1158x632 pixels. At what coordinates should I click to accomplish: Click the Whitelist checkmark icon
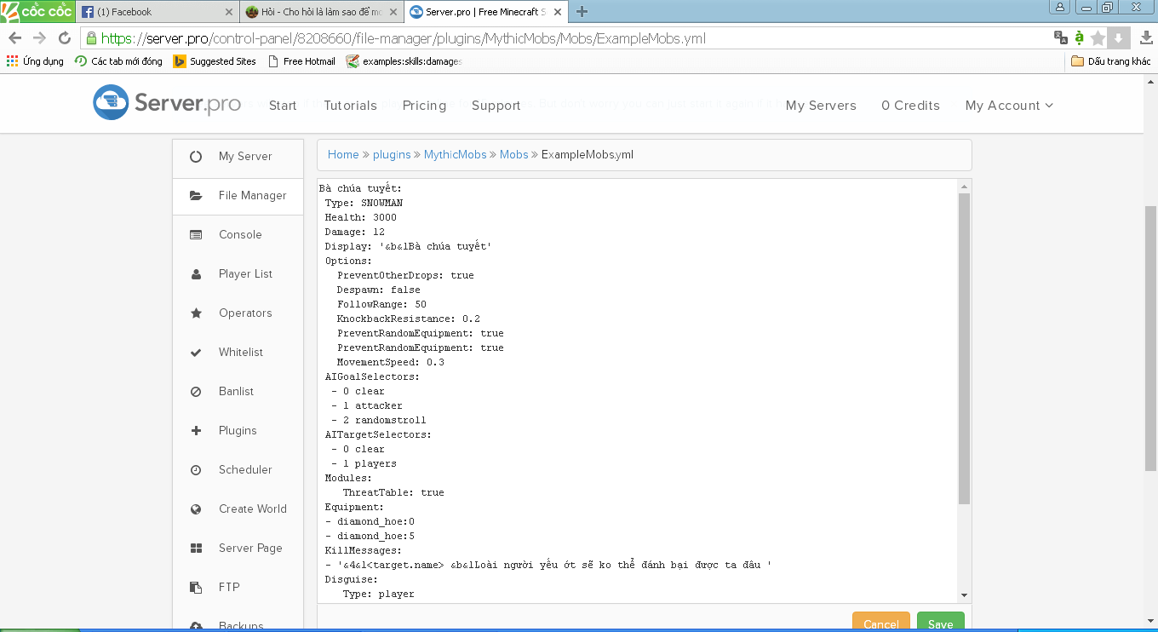tap(196, 353)
